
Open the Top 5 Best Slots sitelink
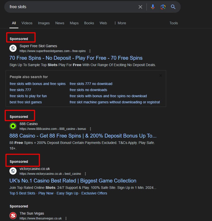pos(22,193)
